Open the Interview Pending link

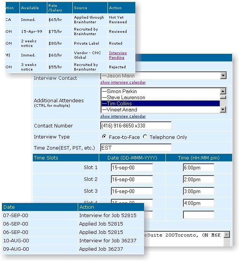[x=118, y=55]
